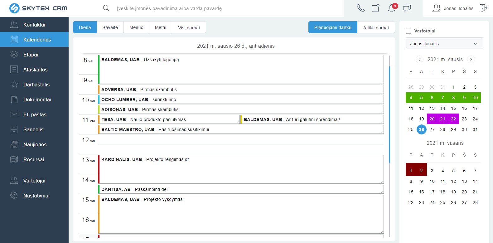This screenshot has width=493, height=243.
Task: Click the Vartotojai users icon
Action: 14,180
